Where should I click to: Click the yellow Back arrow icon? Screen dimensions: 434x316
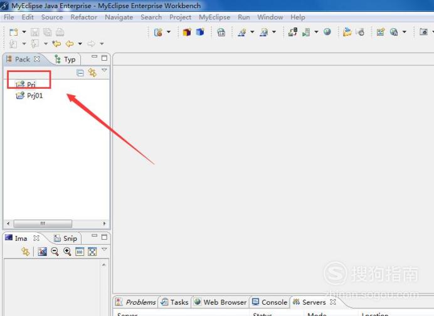(70, 44)
